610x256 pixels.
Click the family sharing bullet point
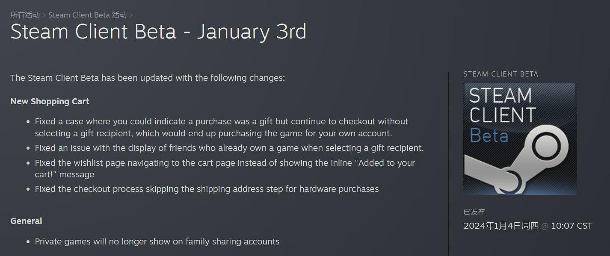157,241
